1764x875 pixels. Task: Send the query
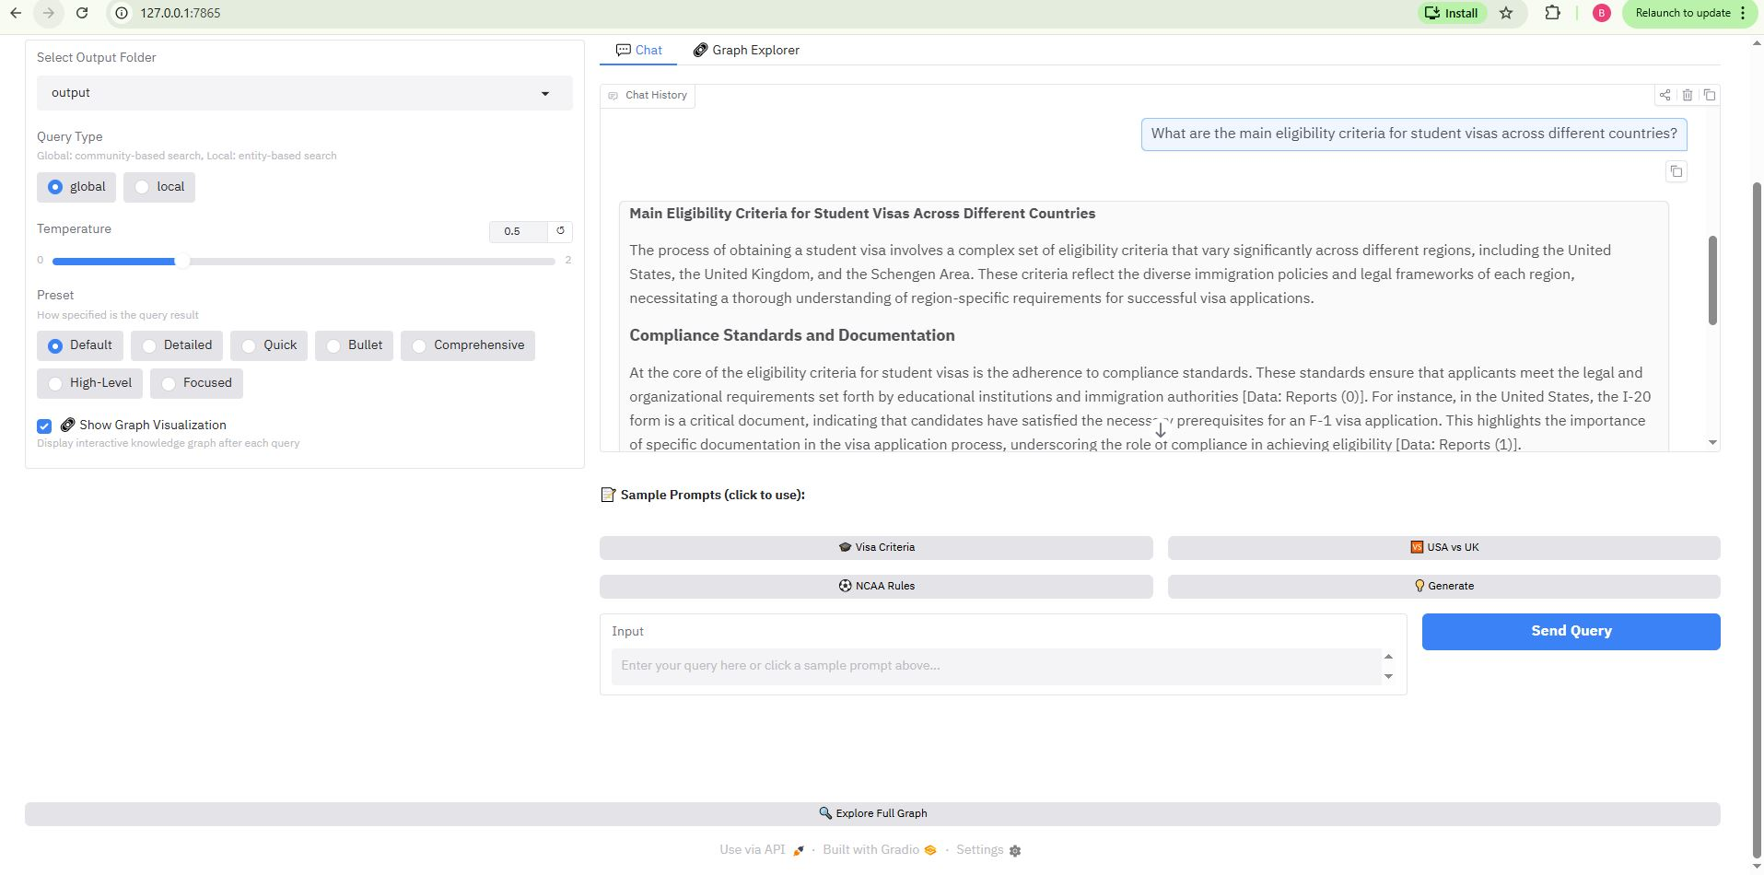coord(1571,631)
